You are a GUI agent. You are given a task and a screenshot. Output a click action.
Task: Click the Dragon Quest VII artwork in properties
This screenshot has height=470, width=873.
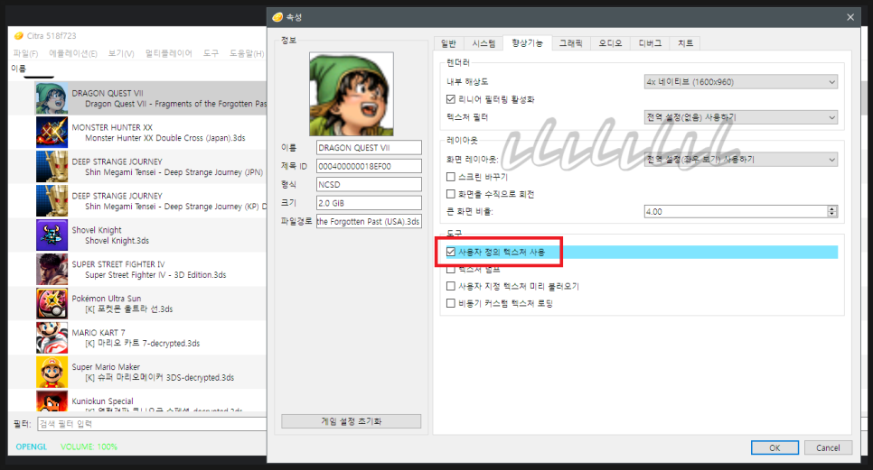(x=352, y=94)
